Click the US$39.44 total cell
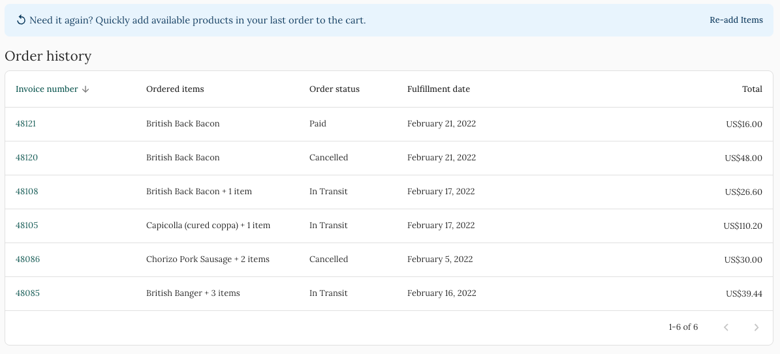Image resolution: width=780 pixels, height=354 pixels. pos(743,293)
